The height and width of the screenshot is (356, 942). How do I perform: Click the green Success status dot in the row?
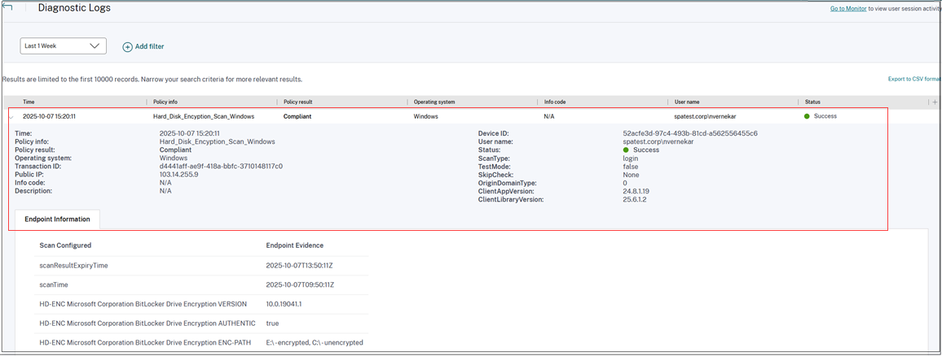(x=807, y=116)
